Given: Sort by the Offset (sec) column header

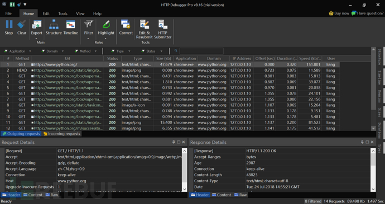Looking at the screenshot, I should tap(265, 58).
